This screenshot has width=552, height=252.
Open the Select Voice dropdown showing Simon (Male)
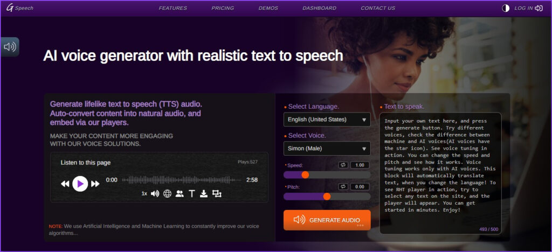tap(327, 148)
